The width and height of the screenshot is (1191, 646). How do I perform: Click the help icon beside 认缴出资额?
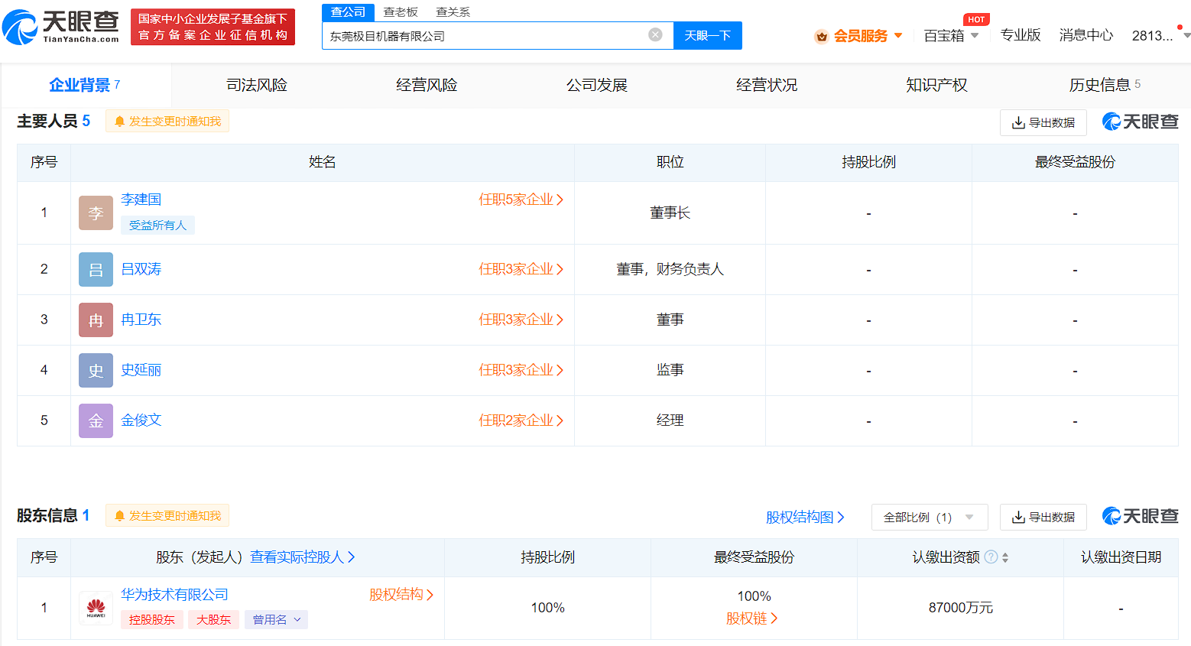(991, 557)
